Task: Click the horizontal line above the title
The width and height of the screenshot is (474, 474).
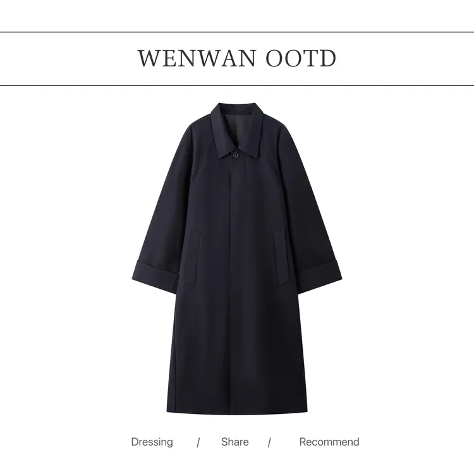Action: click(237, 32)
